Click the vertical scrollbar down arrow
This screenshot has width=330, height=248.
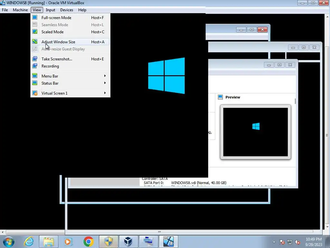coord(328,227)
